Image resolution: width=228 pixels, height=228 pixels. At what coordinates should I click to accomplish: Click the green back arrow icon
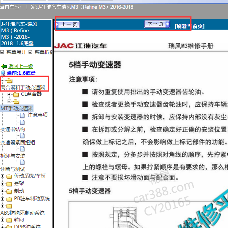(4, 66)
